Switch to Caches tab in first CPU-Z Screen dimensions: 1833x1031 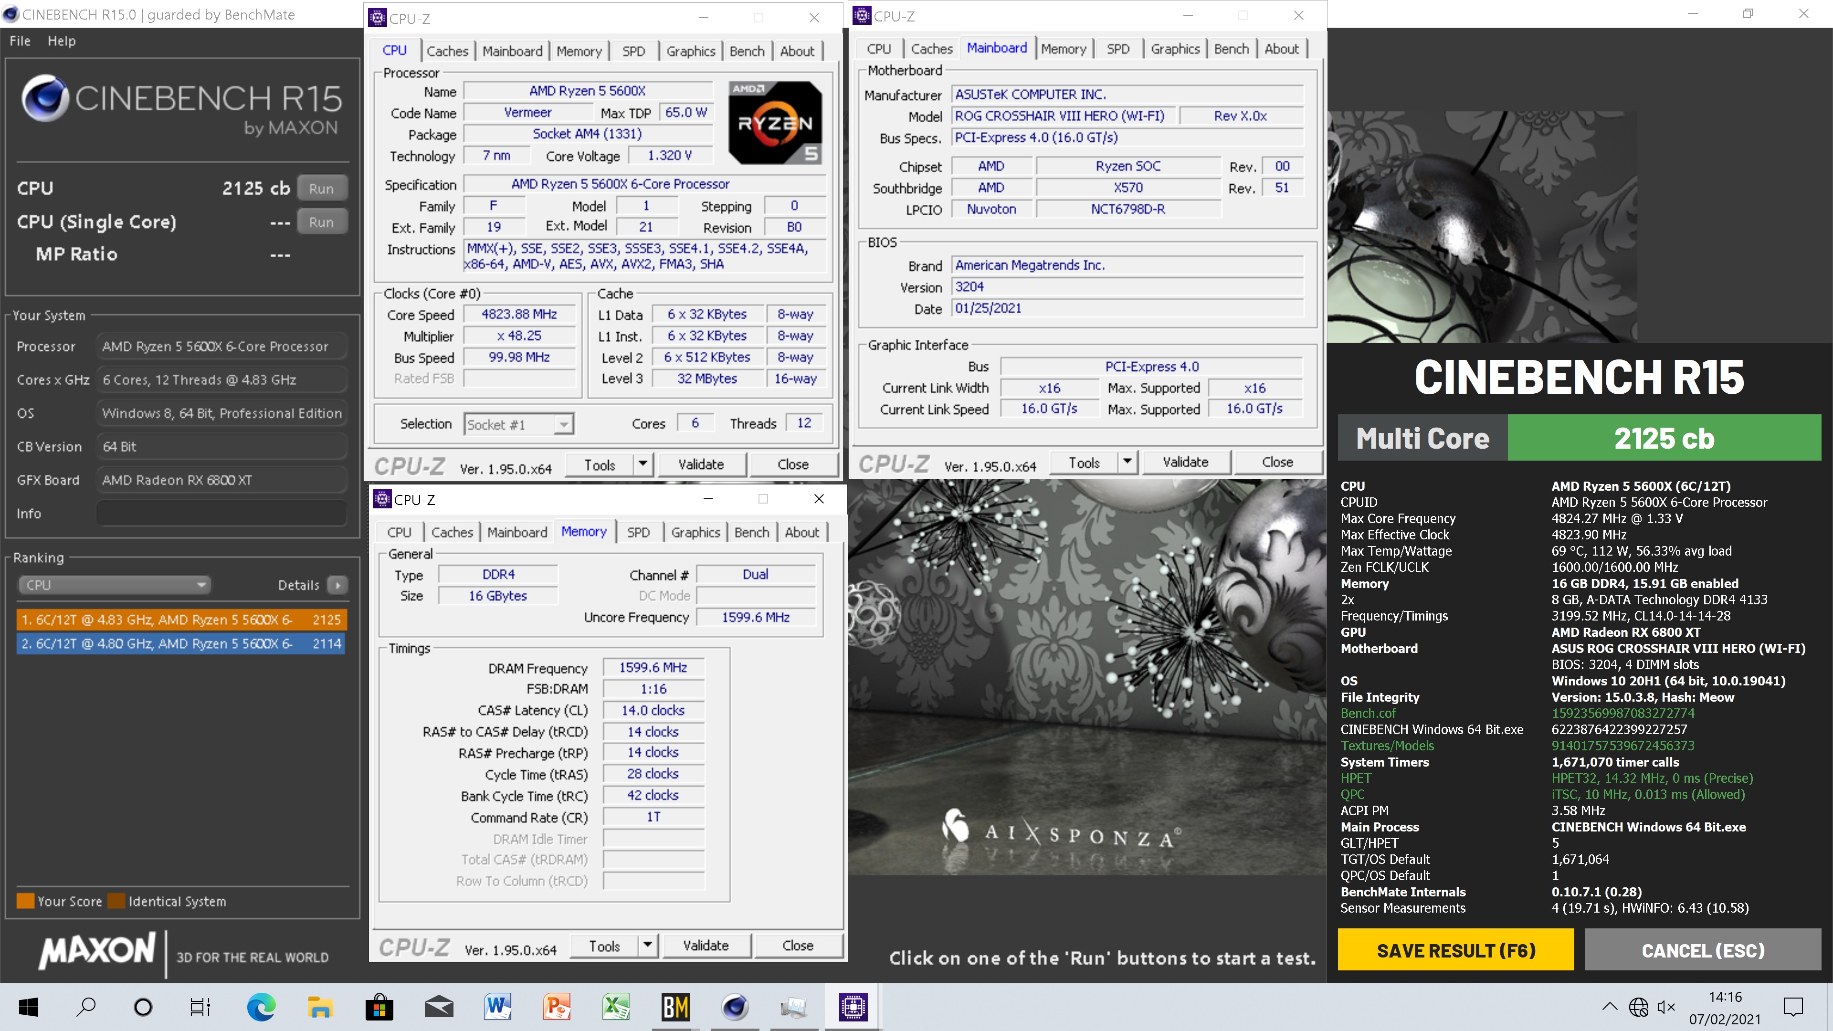click(447, 51)
